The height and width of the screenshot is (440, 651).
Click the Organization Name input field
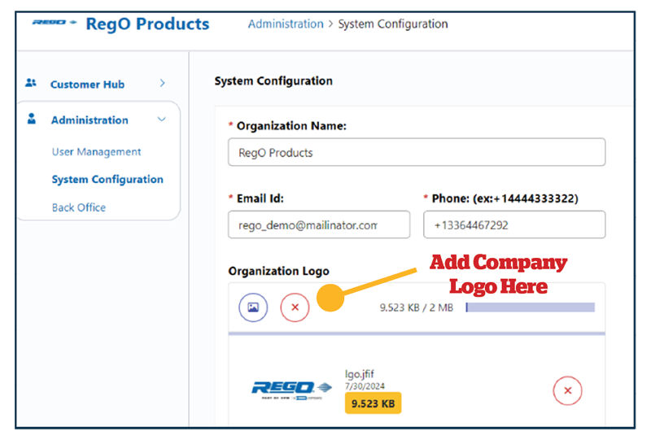[x=417, y=152]
